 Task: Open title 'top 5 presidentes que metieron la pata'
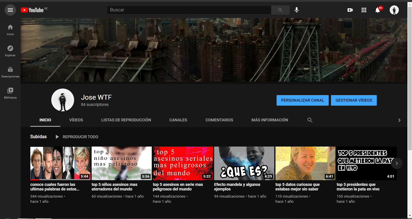click(358, 187)
